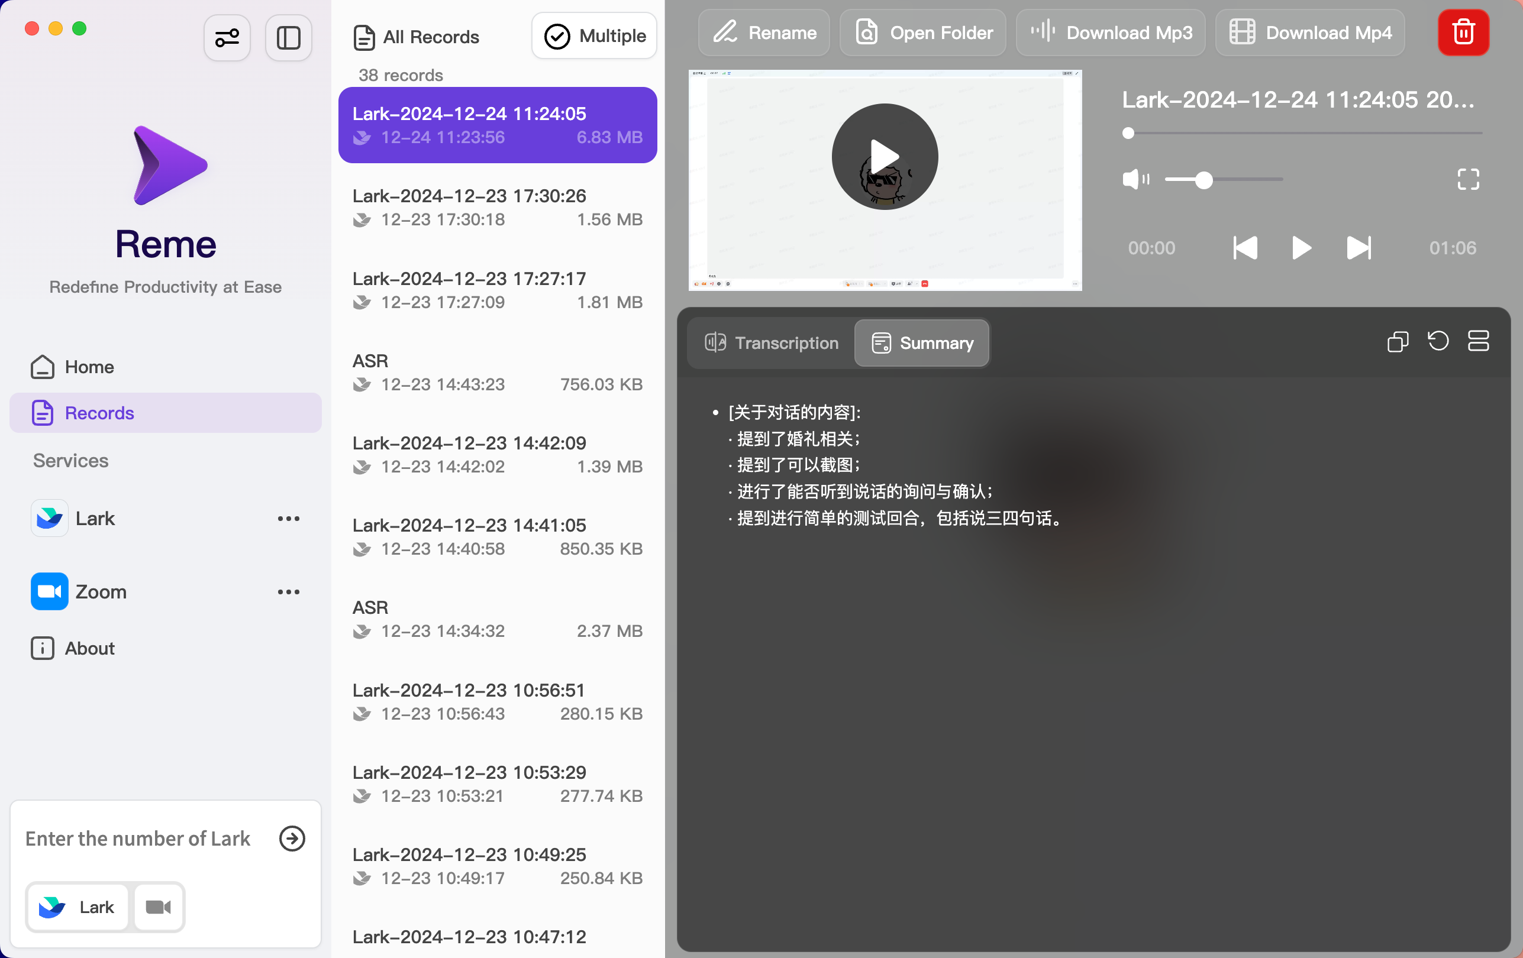Click the copy summary icon
The image size is (1523, 958).
(1397, 342)
